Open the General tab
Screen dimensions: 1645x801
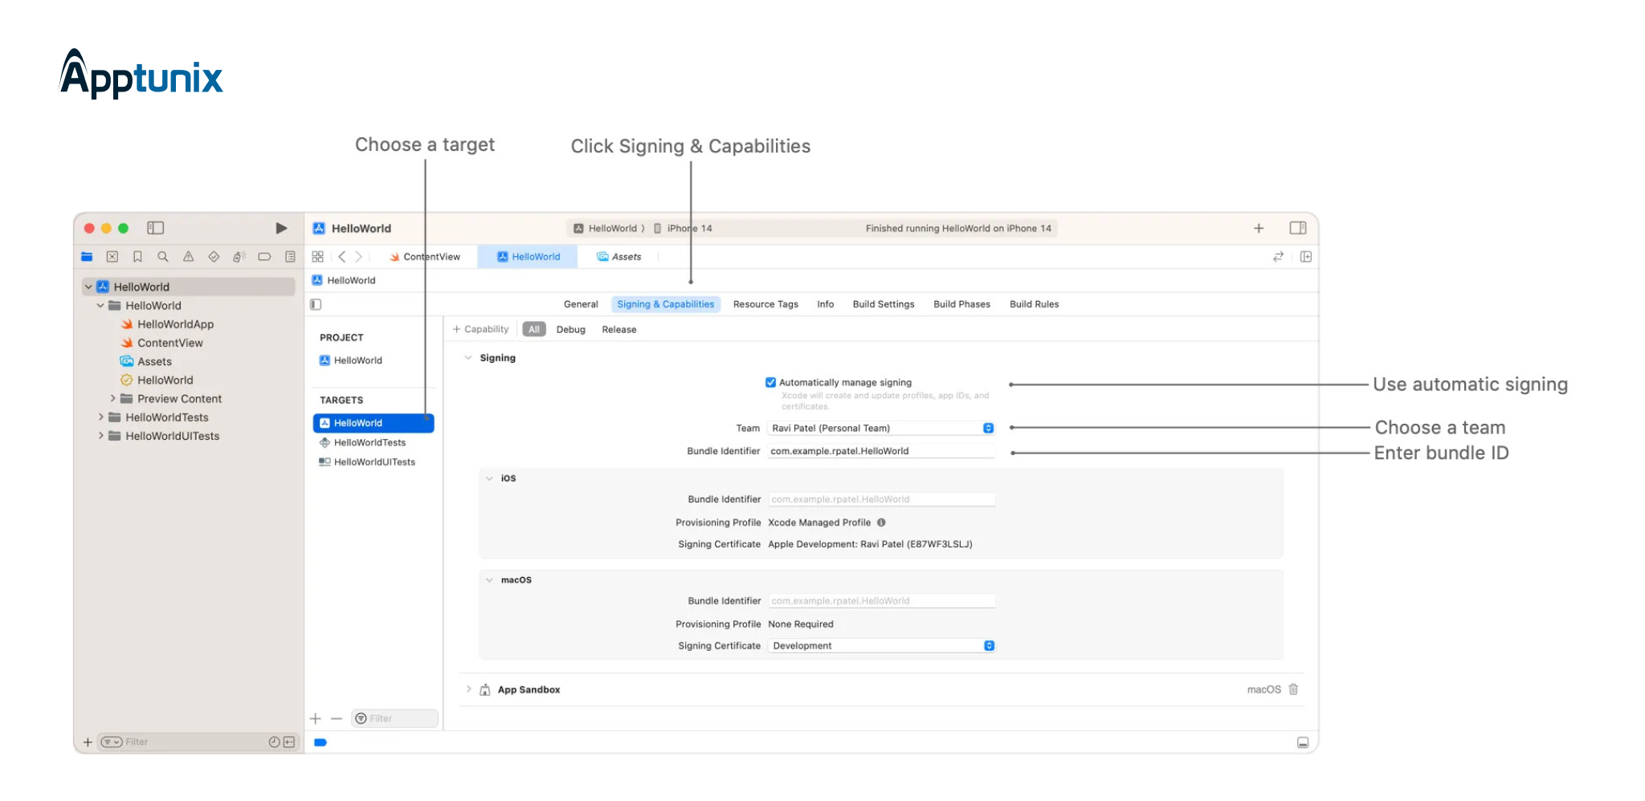[x=581, y=304]
